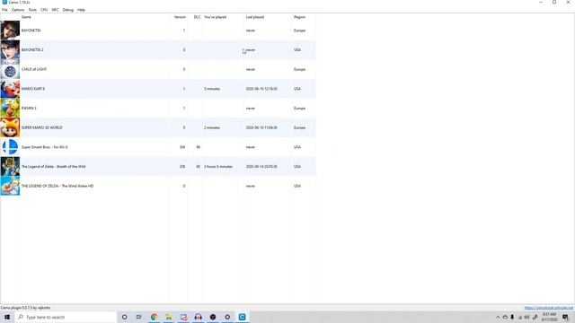This screenshot has height=323, width=575.
Task: Open the black circle app on taskbar
Action: click(x=213, y=317)
